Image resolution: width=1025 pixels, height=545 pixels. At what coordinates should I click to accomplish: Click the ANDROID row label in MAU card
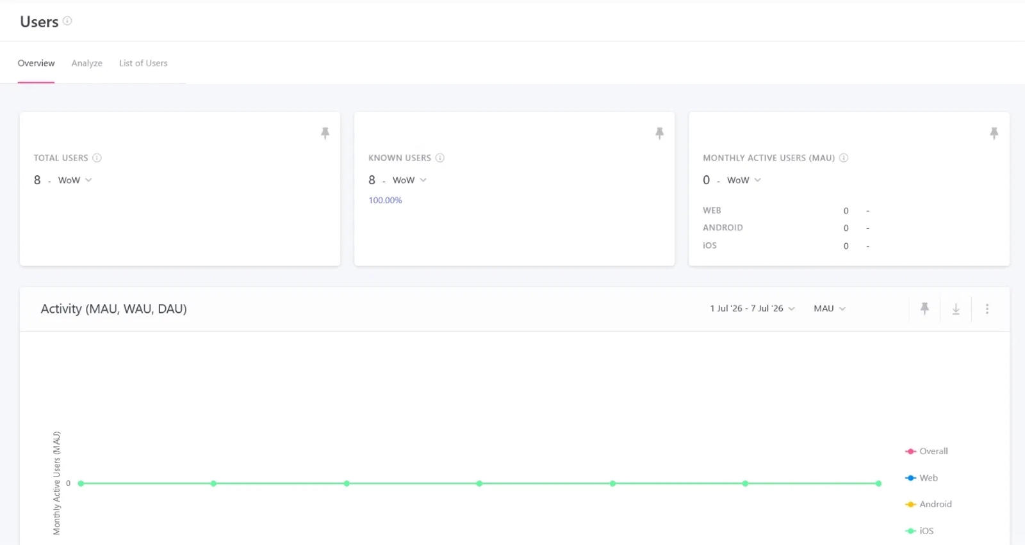point(723,228)
